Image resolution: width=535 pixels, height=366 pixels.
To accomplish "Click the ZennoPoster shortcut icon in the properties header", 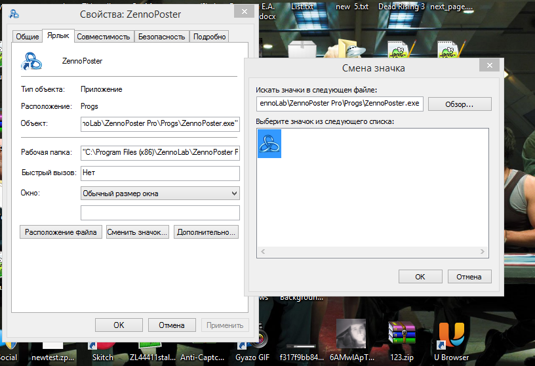I will pos(31,61).
